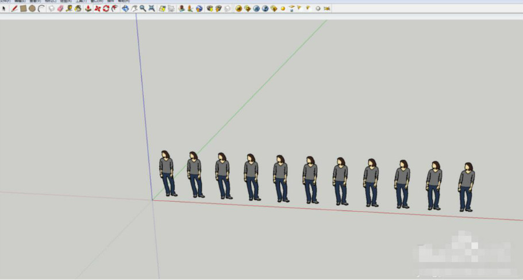Select the Circle drawing tool

coord(32,9)
